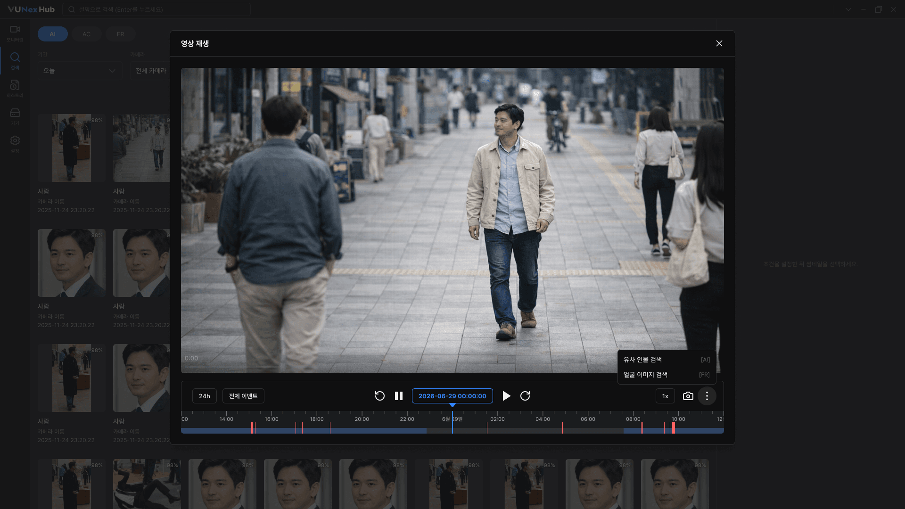Switch to the AC tab
This screenshot has height=509, width=905.
(86, 34)
